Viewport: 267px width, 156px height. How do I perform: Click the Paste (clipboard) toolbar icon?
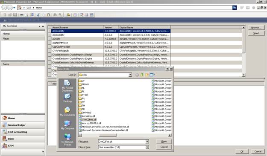tap(48, 15)
